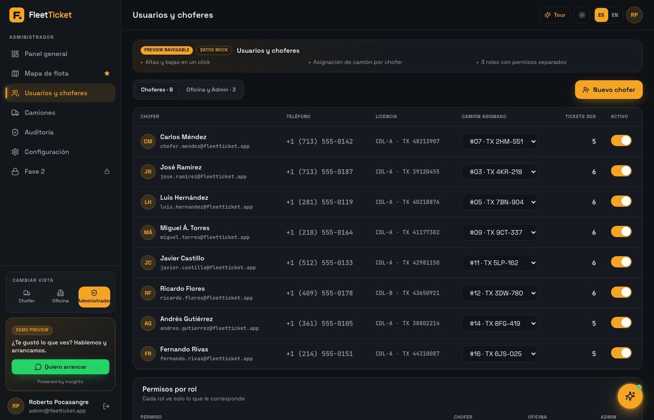Click email javier.castillo@fleetticket.app
This screenshot has width=654, height=420.
208,268
